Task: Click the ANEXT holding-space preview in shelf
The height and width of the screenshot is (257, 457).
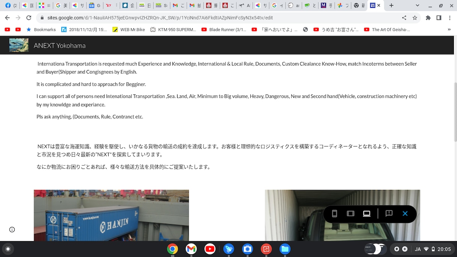Action: point(375,249)
